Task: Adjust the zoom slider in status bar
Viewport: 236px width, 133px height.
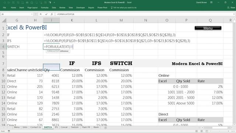Action: pyautogui.click(x=219, y=131)
